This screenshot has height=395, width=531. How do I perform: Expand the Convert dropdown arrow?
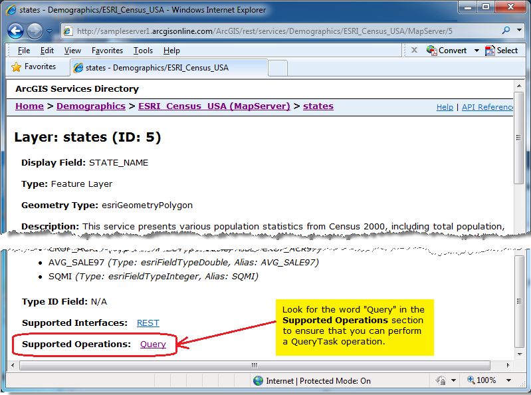click(x=477, y=51)
